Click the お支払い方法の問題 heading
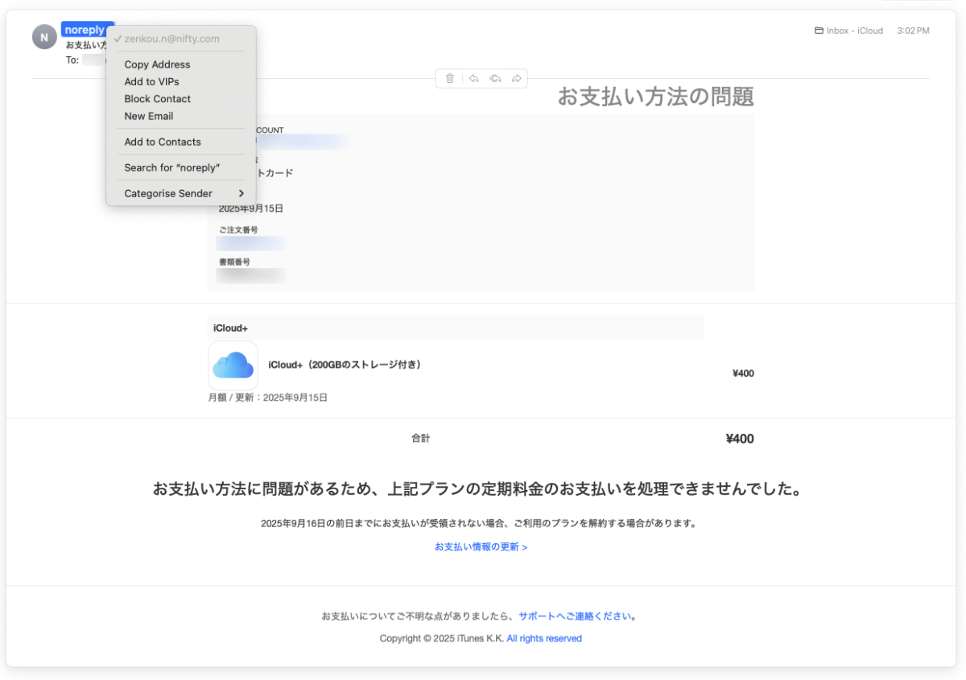This screenshot has width=966, height=680. (x=655, y=97)
